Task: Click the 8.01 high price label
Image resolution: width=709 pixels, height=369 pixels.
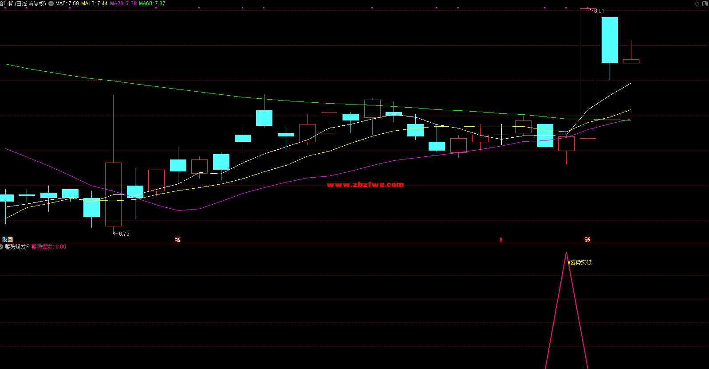Action: click(599, 11)
